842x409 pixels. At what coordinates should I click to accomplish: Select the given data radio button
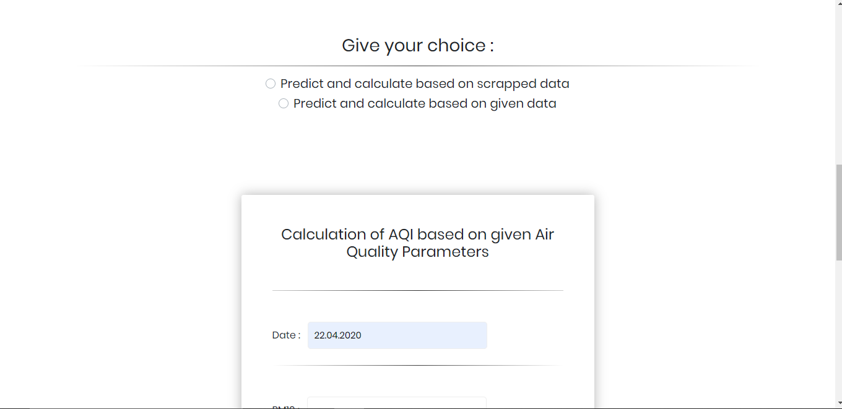(x=284, y=103)
